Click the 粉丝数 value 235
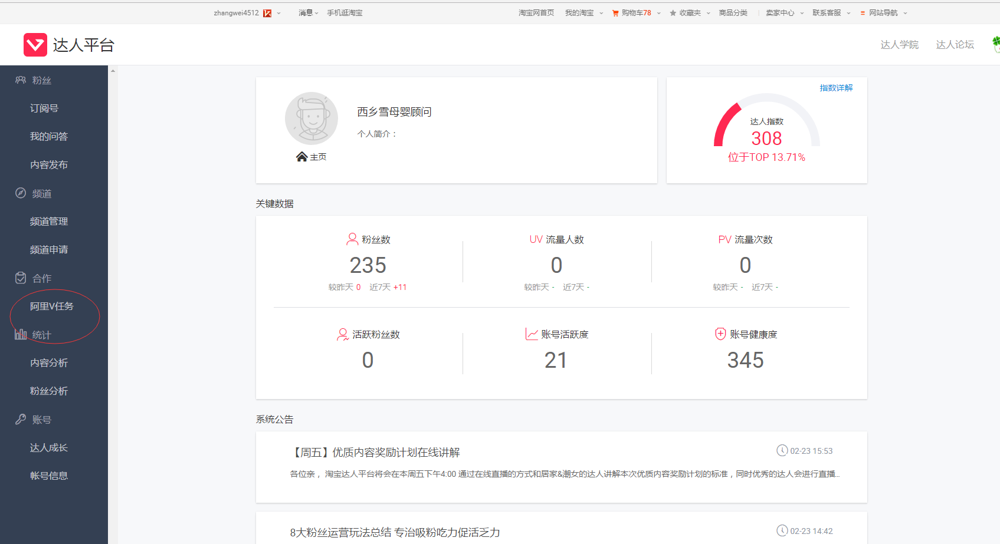The height and width of the screenshot is (544, 1000). 368,265
